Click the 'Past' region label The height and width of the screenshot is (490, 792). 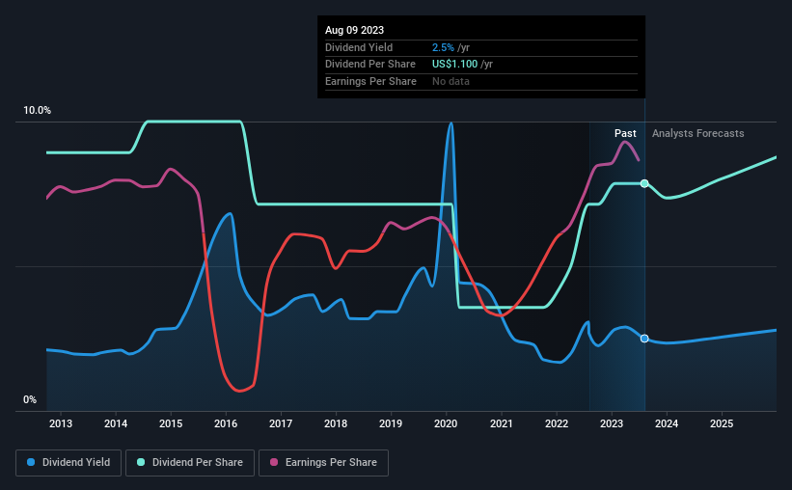point(625,133)
